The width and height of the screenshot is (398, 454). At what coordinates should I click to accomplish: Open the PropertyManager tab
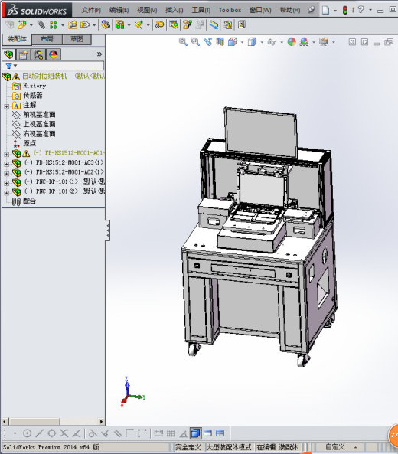click(x=23, y=54)
